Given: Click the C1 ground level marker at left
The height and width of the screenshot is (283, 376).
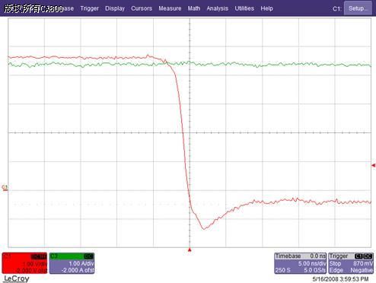Looking at the screenshot, I should point(5,187).
